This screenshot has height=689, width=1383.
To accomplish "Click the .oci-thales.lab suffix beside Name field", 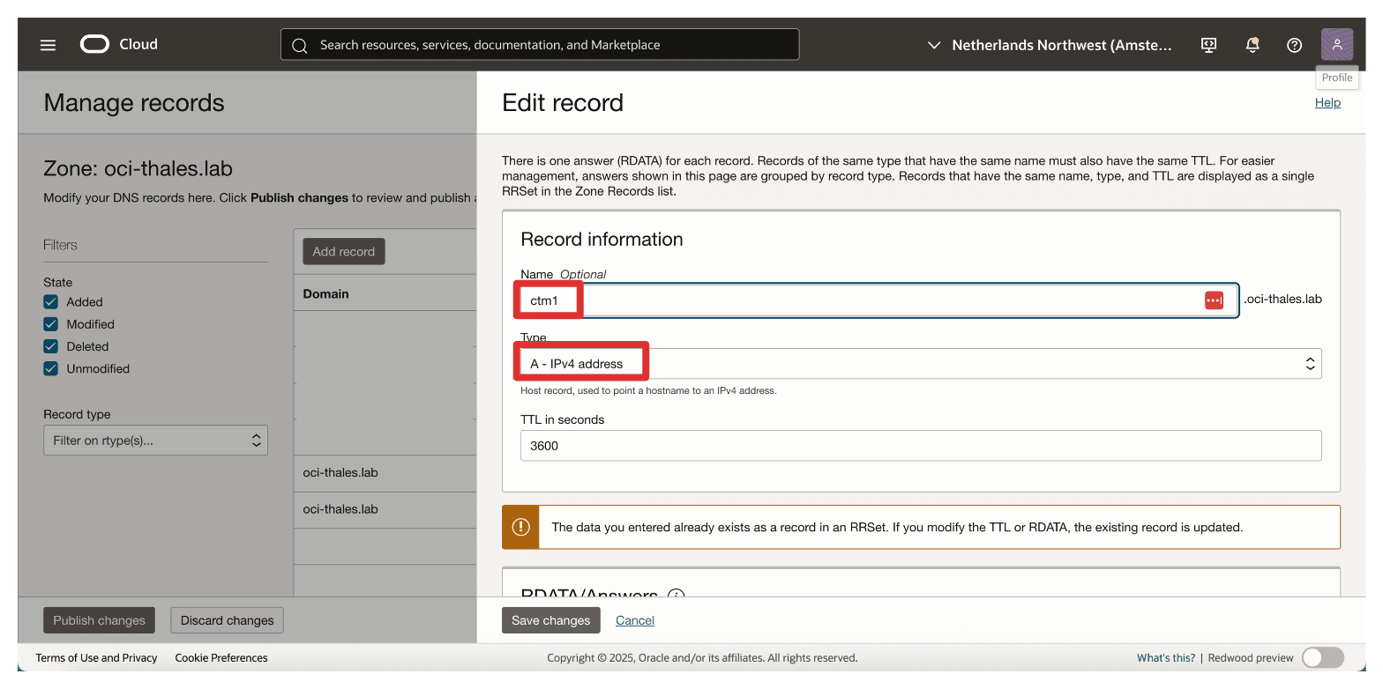I will click(x=1282, y=300).
